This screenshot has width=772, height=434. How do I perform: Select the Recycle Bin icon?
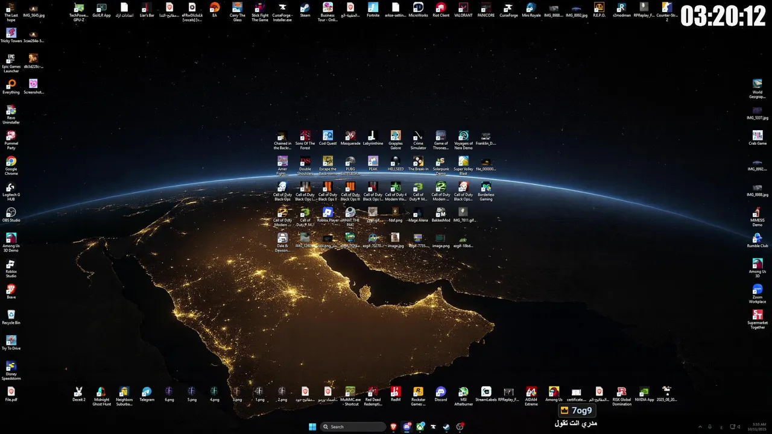11,316
